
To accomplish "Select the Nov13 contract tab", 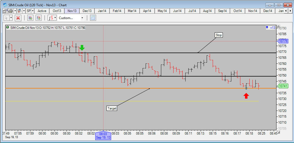I will [x=72, y=11].
